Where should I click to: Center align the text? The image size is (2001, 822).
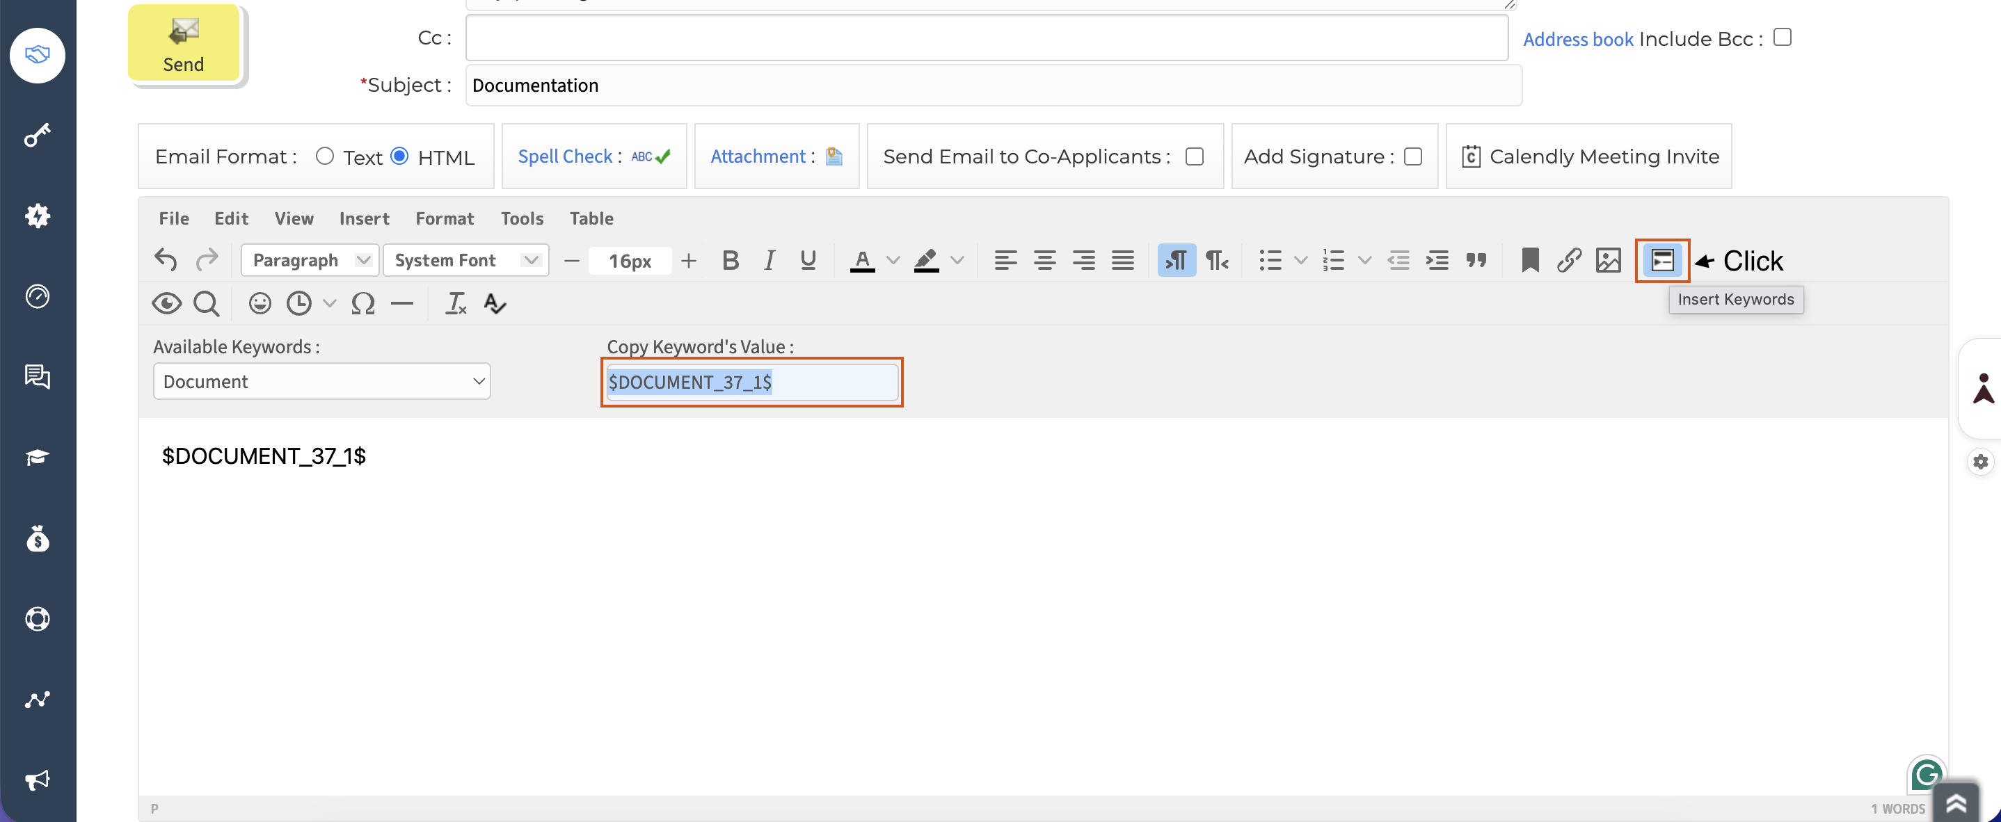1045,260
